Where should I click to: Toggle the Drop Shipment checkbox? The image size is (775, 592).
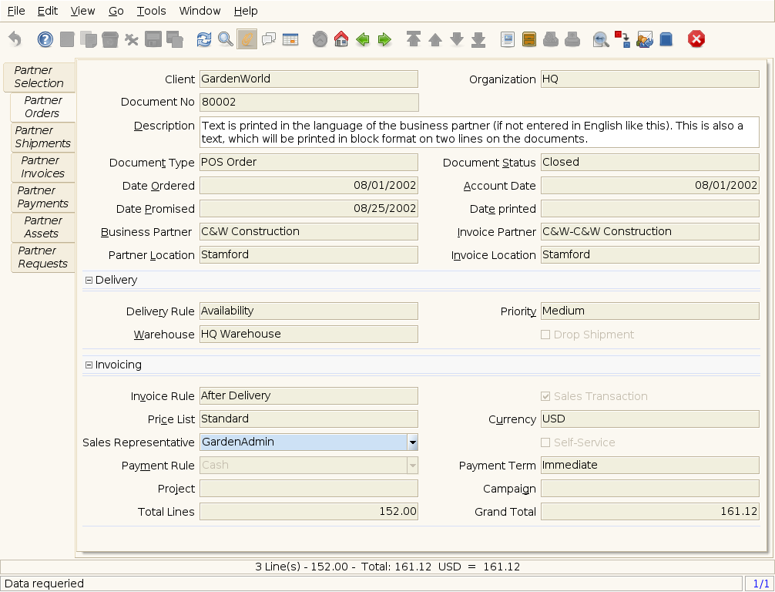point(545,335)
